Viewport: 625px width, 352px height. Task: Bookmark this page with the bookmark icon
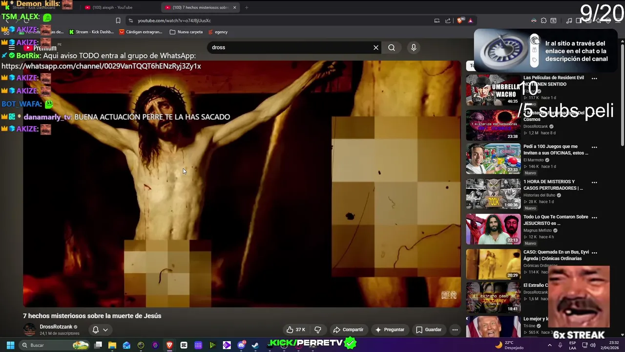(x=118, y=21)
